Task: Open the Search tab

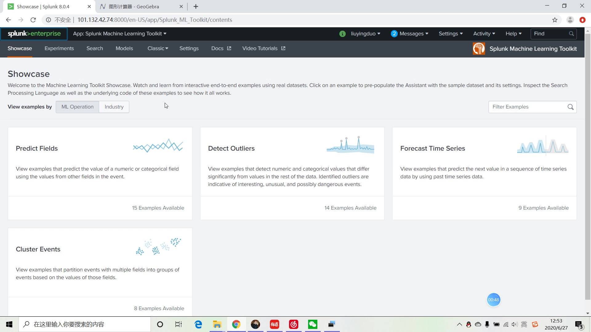Action: (94, 48)
